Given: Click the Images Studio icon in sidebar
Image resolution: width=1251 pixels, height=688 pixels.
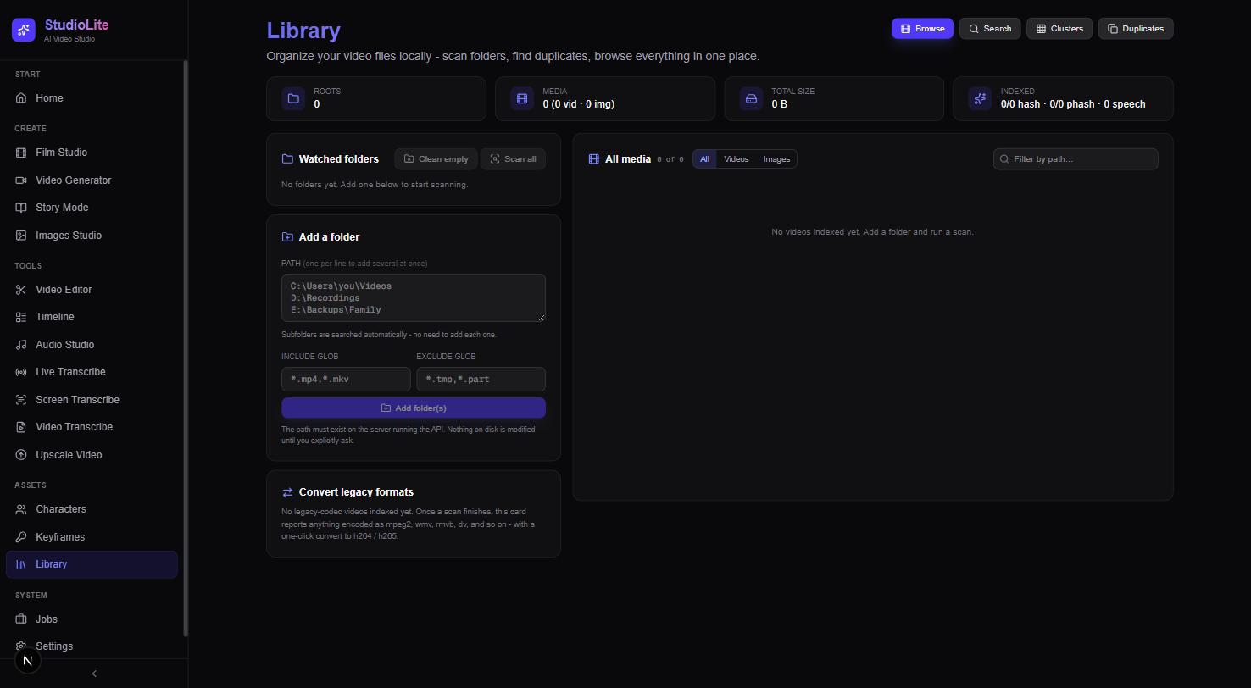Looking at the screenshot, I should (x=21, y=236).
